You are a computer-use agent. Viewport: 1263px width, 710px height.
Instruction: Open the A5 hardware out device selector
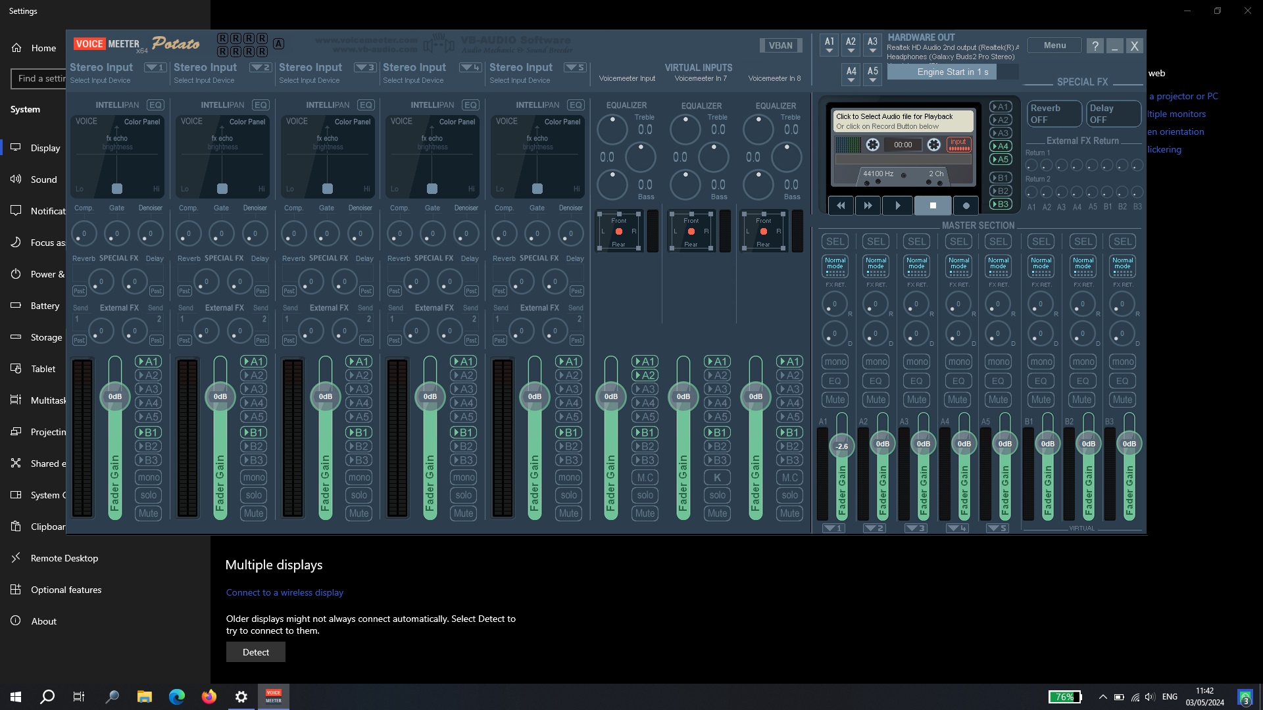873,74
